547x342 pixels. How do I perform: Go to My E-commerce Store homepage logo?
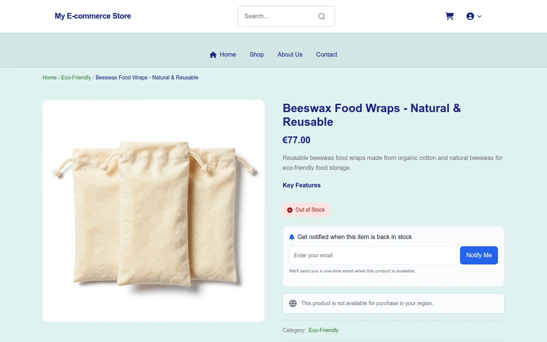pyautogui.click(x=93, y=16)
